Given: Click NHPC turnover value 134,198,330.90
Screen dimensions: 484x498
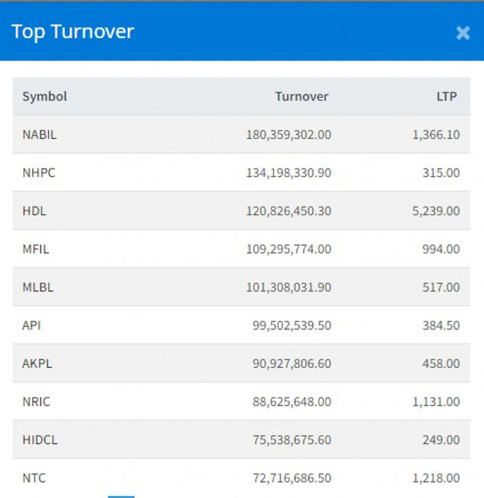Looking at the screenshot, I should tap(288, 172).
